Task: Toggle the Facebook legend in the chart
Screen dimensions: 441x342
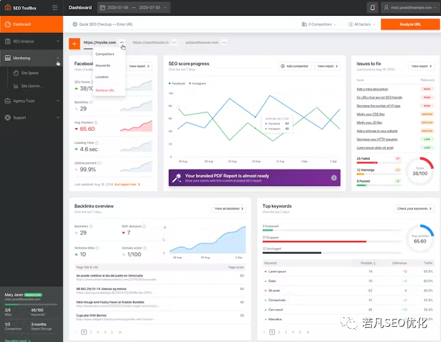Action: (177, 84)
